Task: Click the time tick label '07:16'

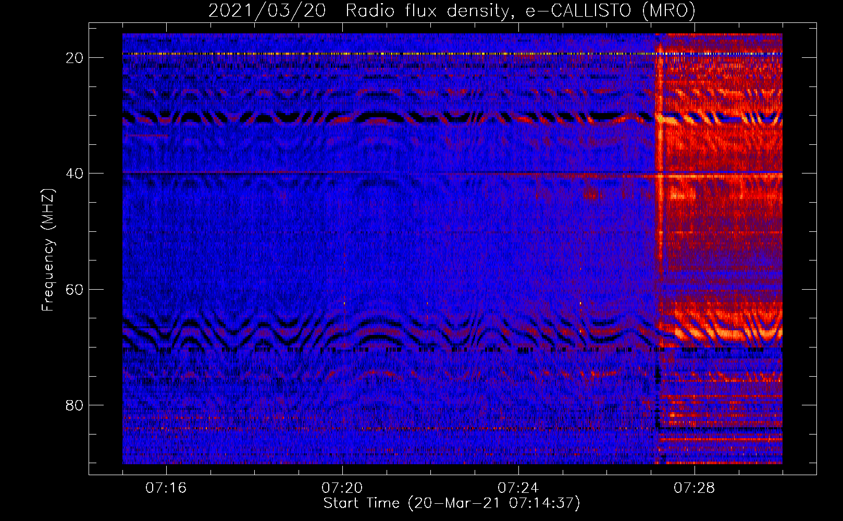Action: click(166, 488)
